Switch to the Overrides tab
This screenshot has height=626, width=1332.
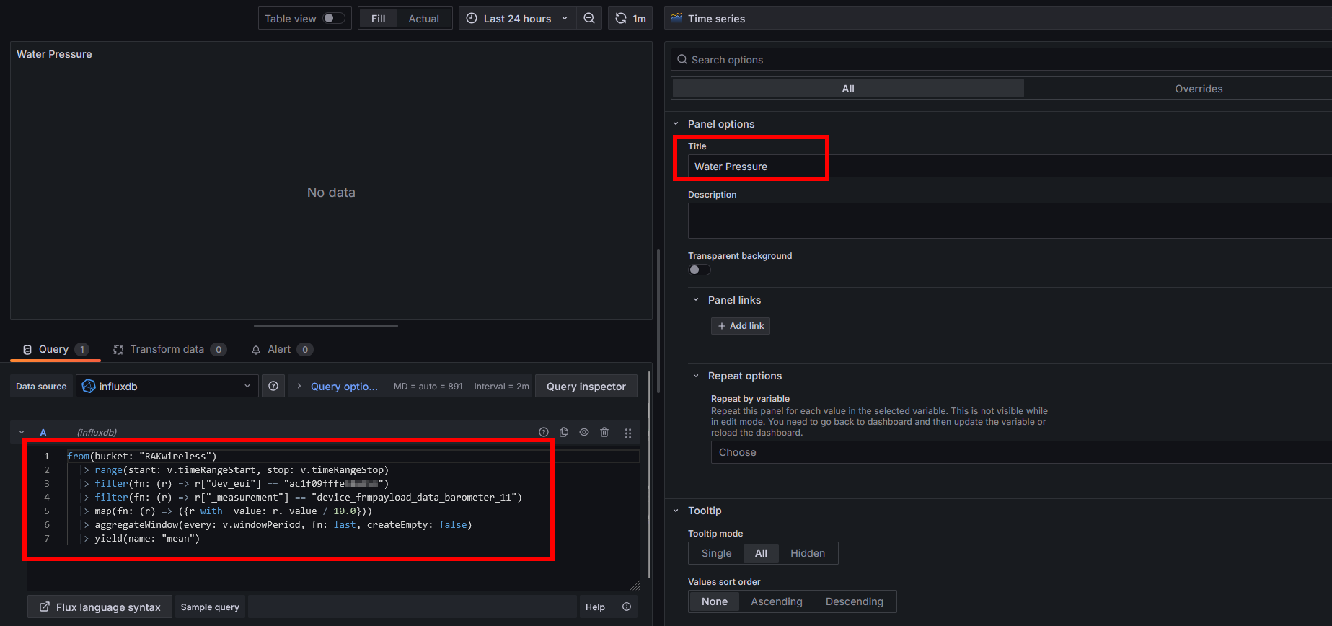(x=1199, y=89)
